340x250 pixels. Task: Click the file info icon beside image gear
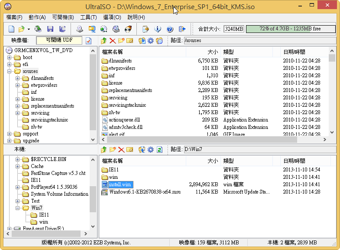[x=159, y=41]
